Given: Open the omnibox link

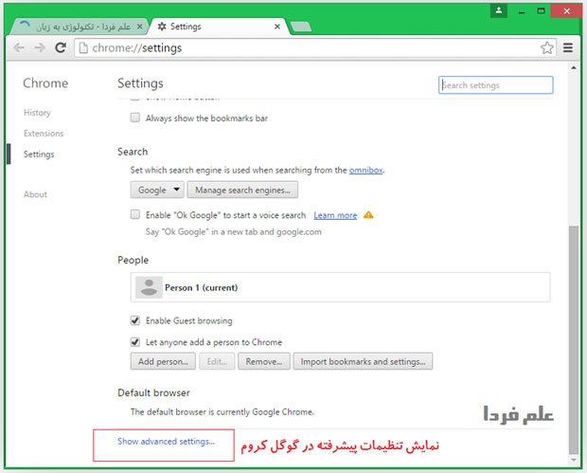Looking at the screenshot, I should coord(366,170).
